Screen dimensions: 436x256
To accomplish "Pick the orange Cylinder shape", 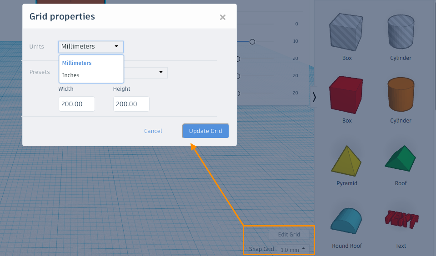I will [401, 94].
